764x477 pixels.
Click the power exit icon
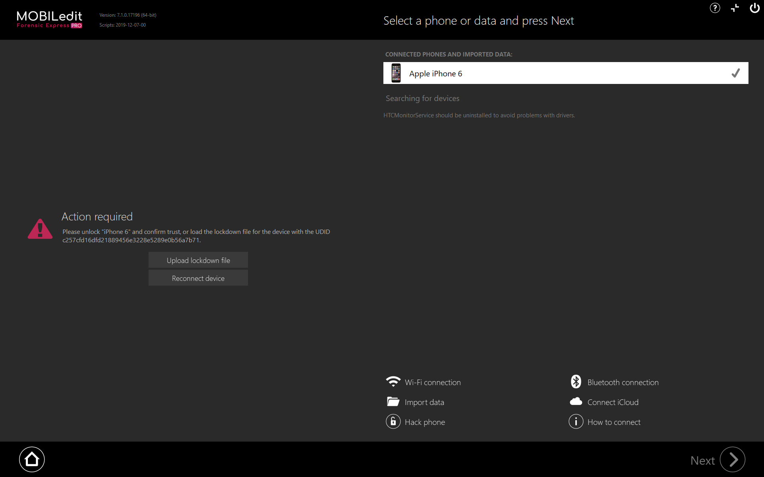[x=754, y=8]
